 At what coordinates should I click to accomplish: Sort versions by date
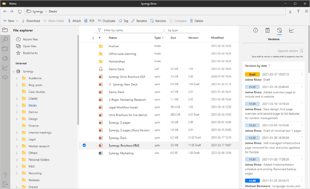coord(257,66)
